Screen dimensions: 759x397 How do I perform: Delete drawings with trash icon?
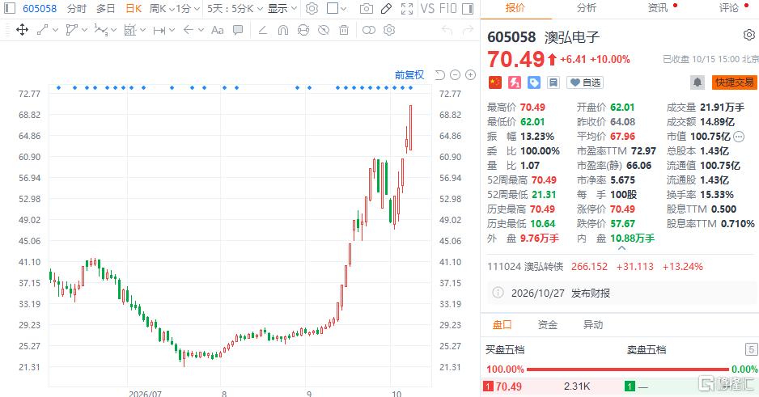pos(344,30)
